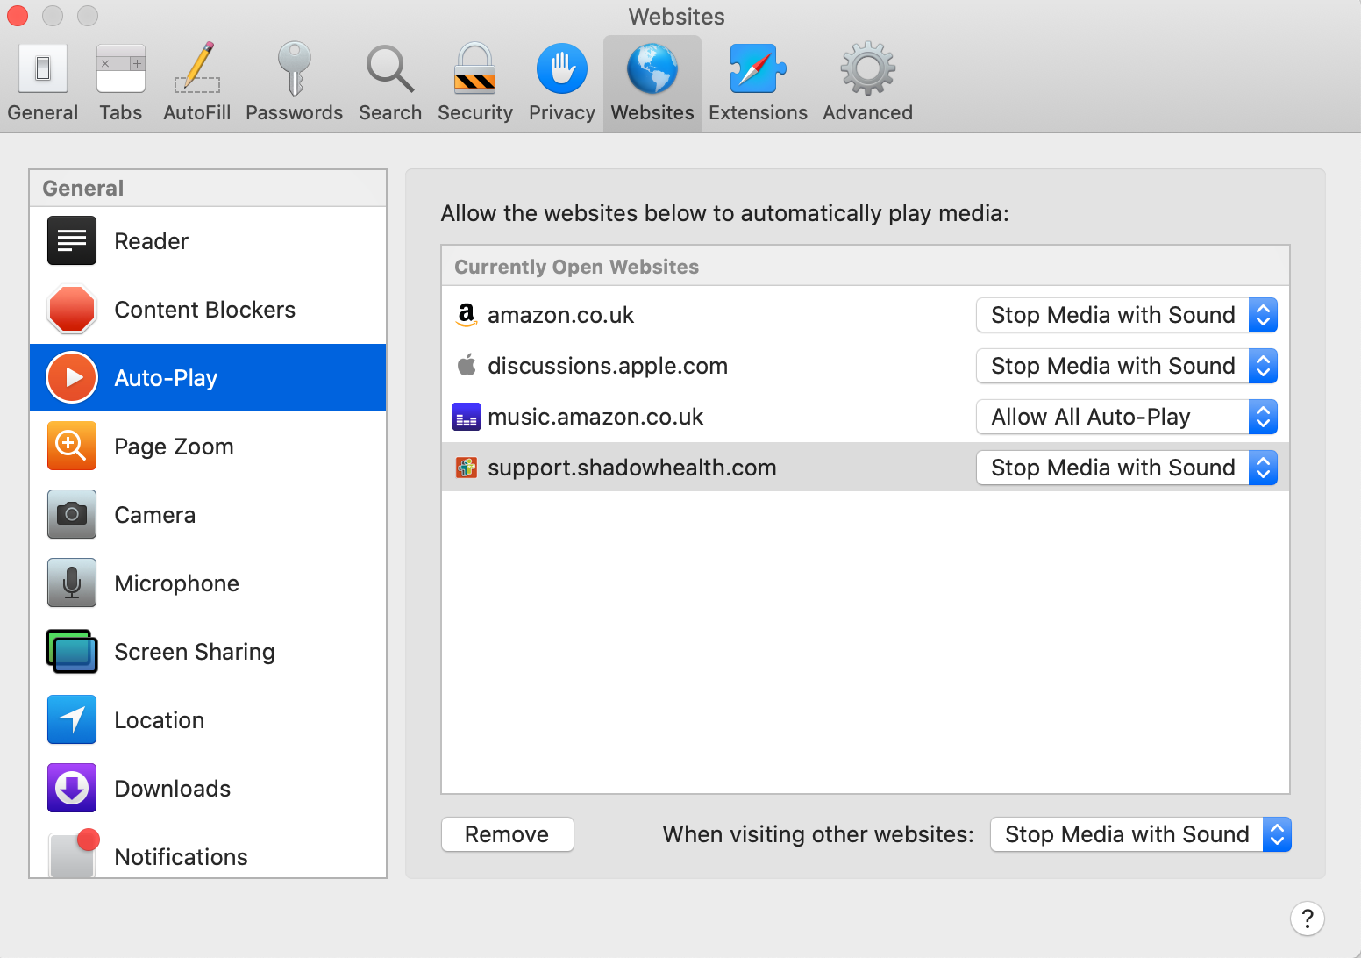Switch to the Passwords tab label
1361x958 pixels.
(295, 113)
